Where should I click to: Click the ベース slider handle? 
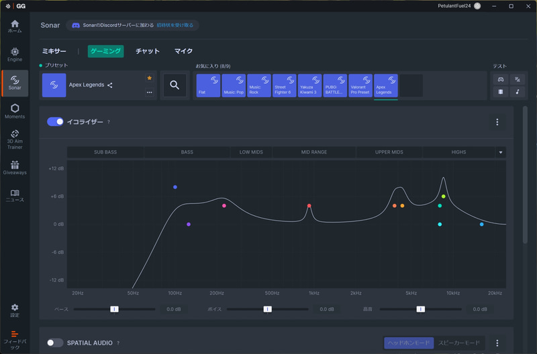pos(114,309)
